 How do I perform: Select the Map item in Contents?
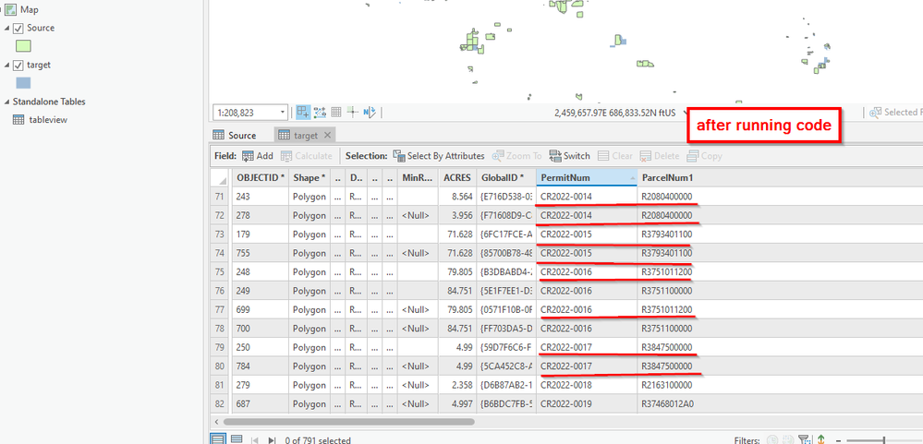click(x=30, y=9)
